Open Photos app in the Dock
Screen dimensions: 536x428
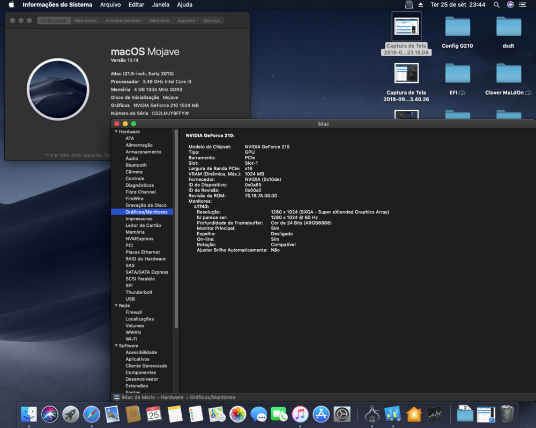[237, 414]
